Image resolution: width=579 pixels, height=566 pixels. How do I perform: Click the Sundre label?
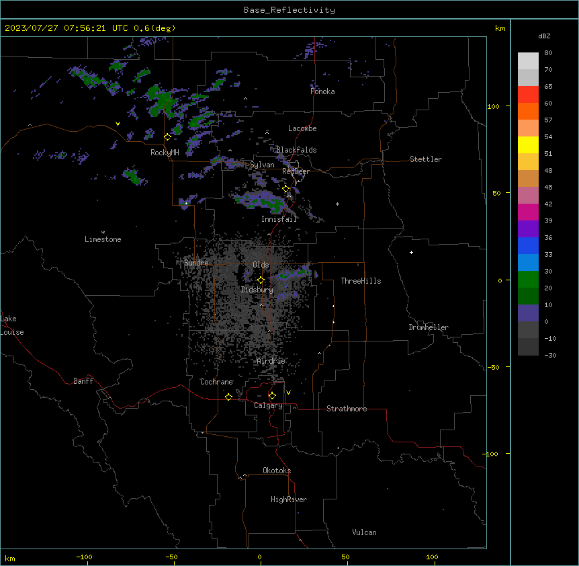(196, 263)
